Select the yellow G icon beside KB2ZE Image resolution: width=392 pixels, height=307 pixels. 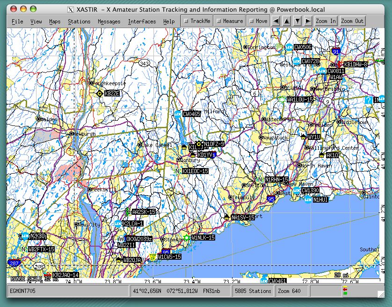pyautogui.click(x=100, y=94)
